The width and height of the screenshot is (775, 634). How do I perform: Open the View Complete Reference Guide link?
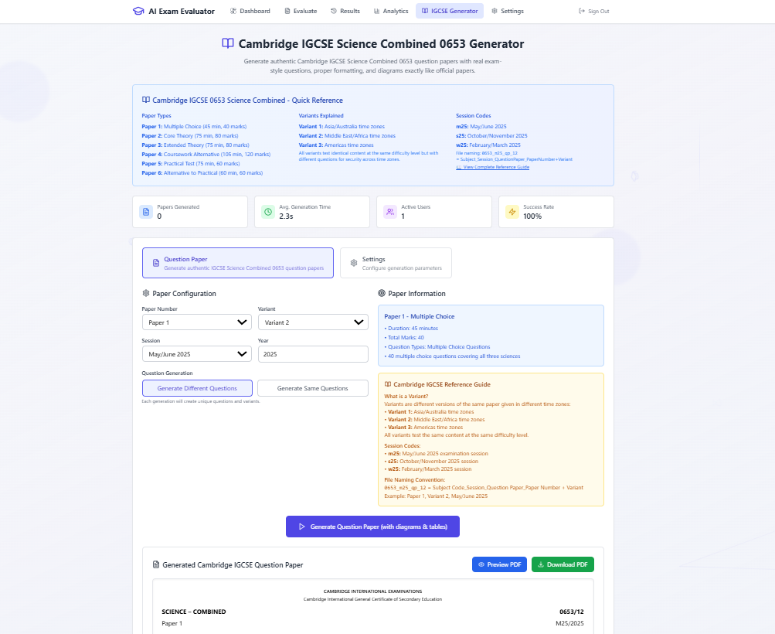pyautogui.click(x=494, y=166)
